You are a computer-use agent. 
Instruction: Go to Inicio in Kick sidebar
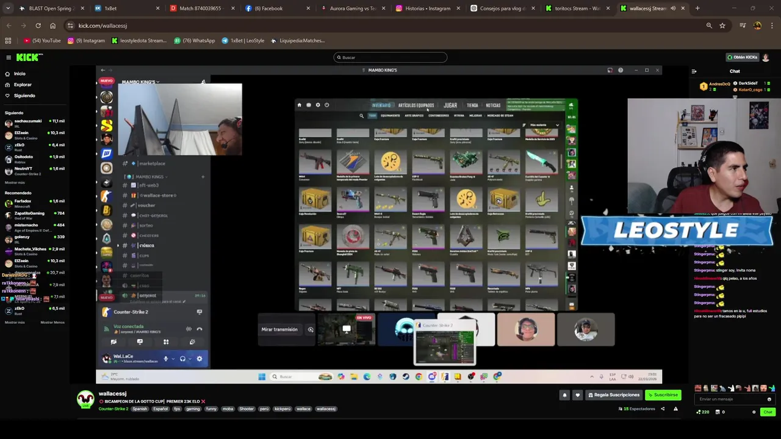click(x=20, y=74)
